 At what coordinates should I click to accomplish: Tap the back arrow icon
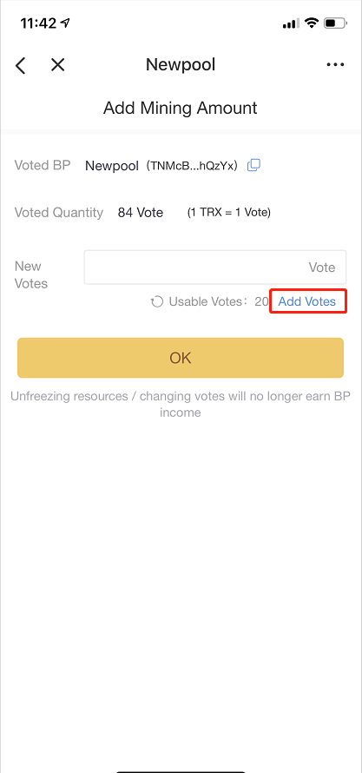pyautogui.click(x=20, y=65)
